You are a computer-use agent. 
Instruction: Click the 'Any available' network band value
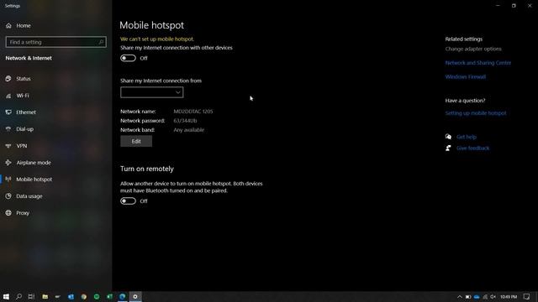coord(188,130)
